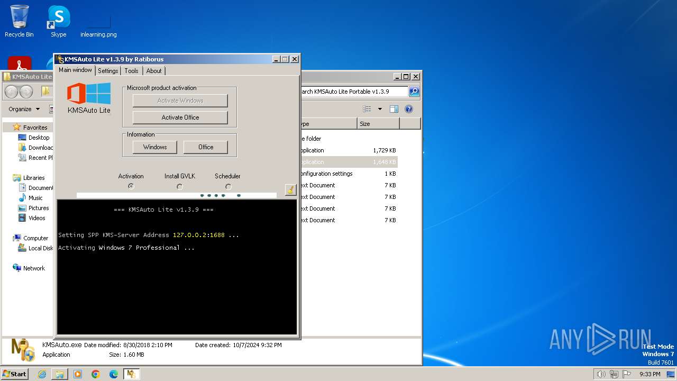Click the disabled Activate Windows button
This screenshot has height=381, width=677.
(x=180, y=101)
